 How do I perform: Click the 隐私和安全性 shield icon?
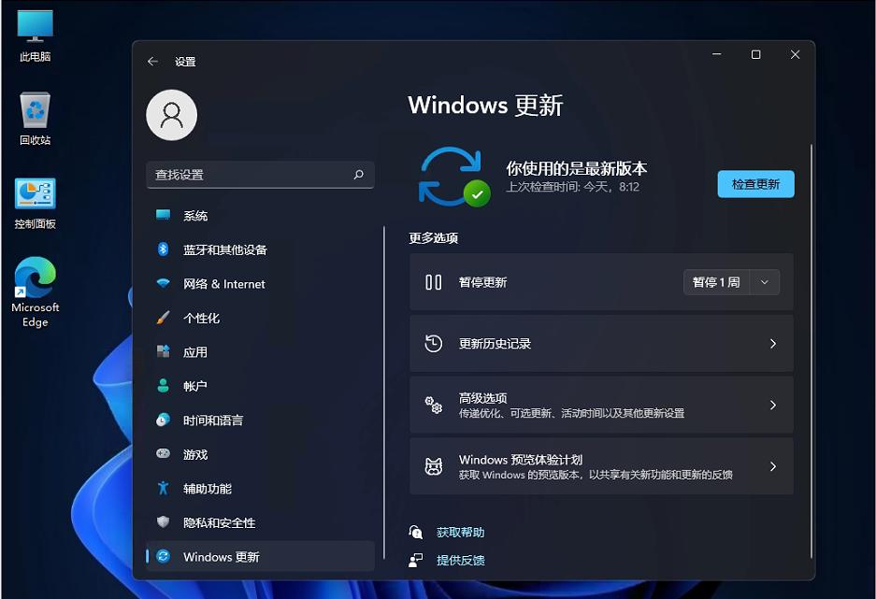pos(163,522)
